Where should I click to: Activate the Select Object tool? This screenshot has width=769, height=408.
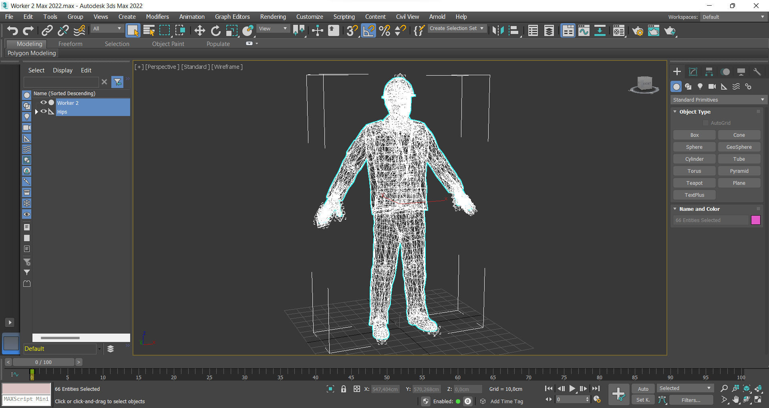[133, 30]
